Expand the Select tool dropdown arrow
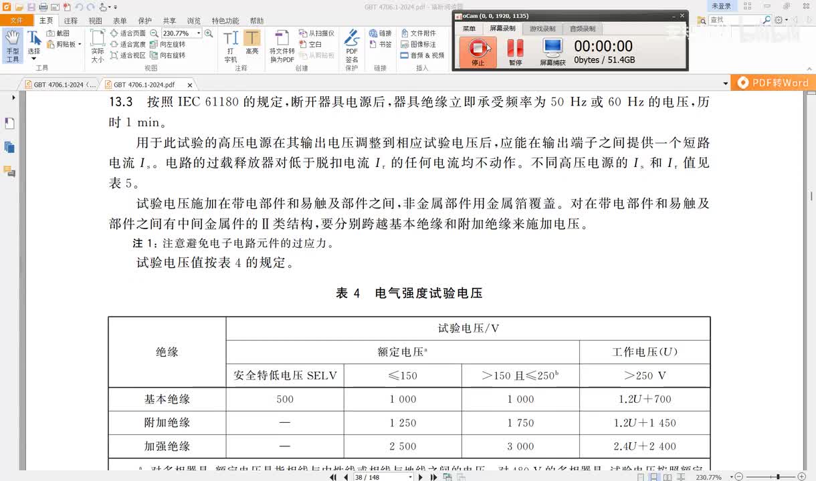Screen dimensions: 816x481 (33, 59)
